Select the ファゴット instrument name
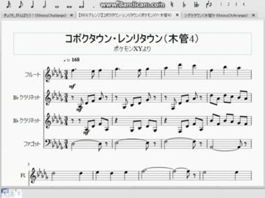The height and width of the screenshot is (198, 265). pos(32,144)
